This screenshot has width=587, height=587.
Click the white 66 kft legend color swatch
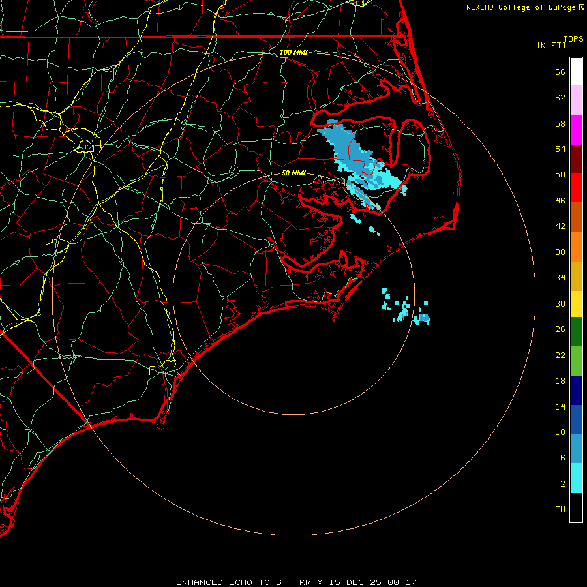click(x=576, y=72)
